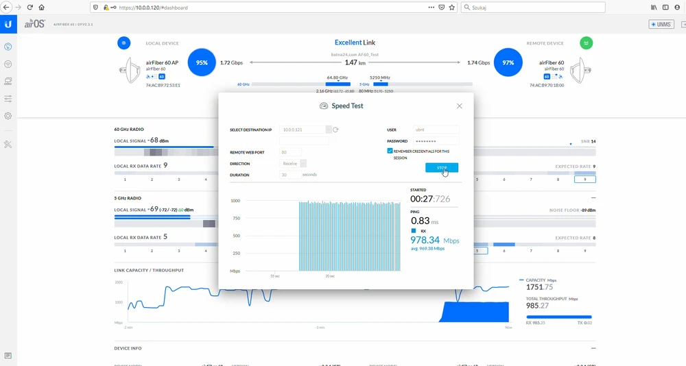Click the local device 60 GHz badge

[162, 77]
